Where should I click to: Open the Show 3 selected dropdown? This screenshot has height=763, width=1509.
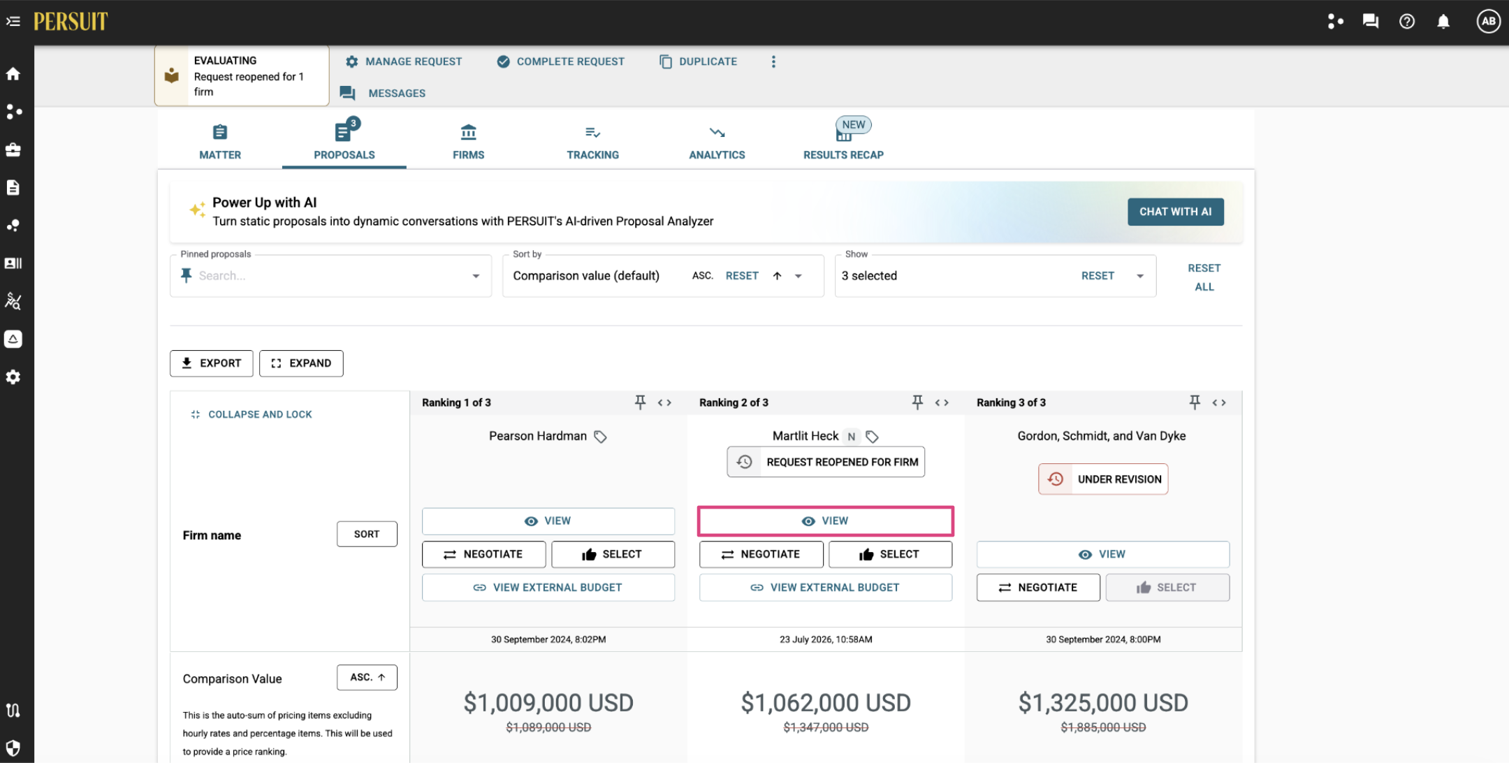pos(1140,276)
